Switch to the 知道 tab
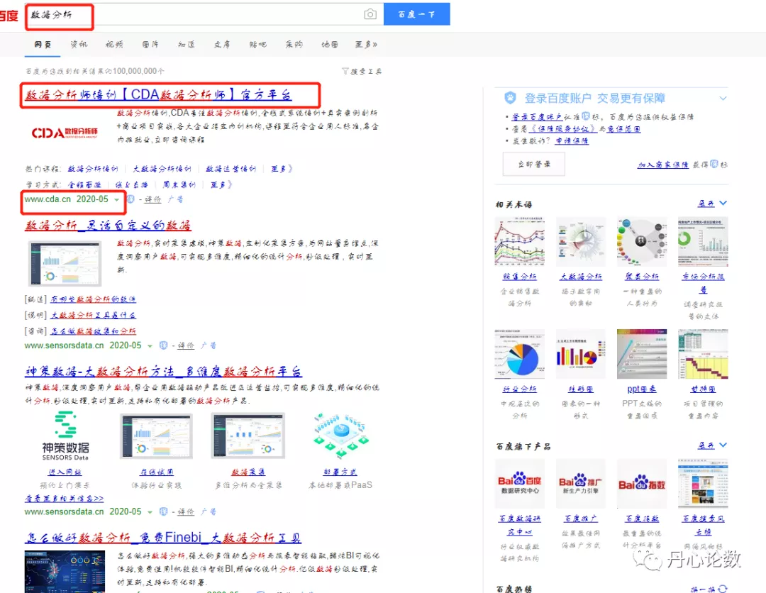766x593 pixels. pyautogui.click(x=186, y=45)
